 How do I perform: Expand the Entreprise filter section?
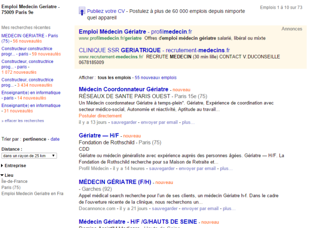15,165
